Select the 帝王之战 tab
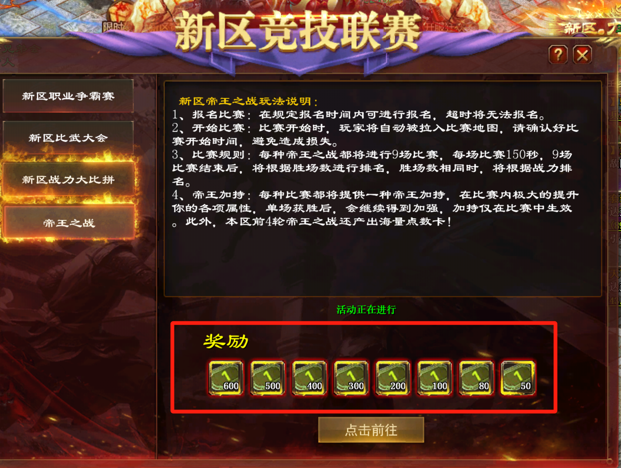 pyautogui.click(x=69, y=223)
